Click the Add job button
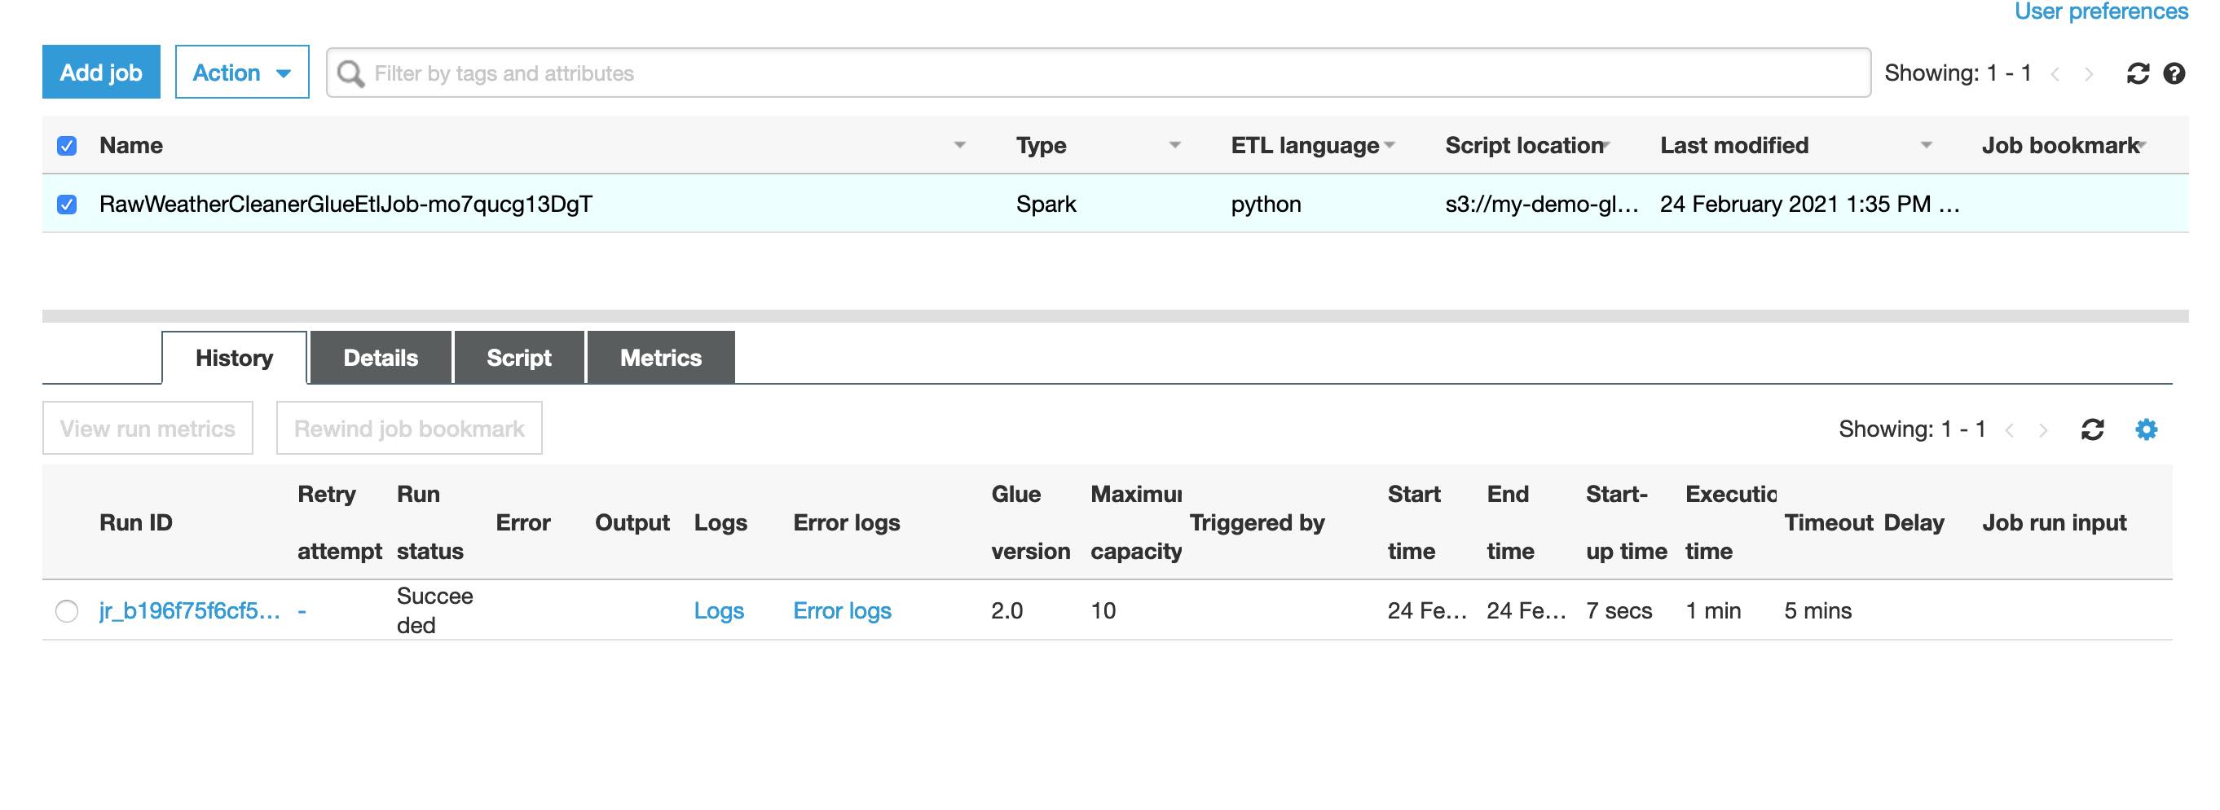The height and width of the screenshot is (810, 2220). coord(101,73)
